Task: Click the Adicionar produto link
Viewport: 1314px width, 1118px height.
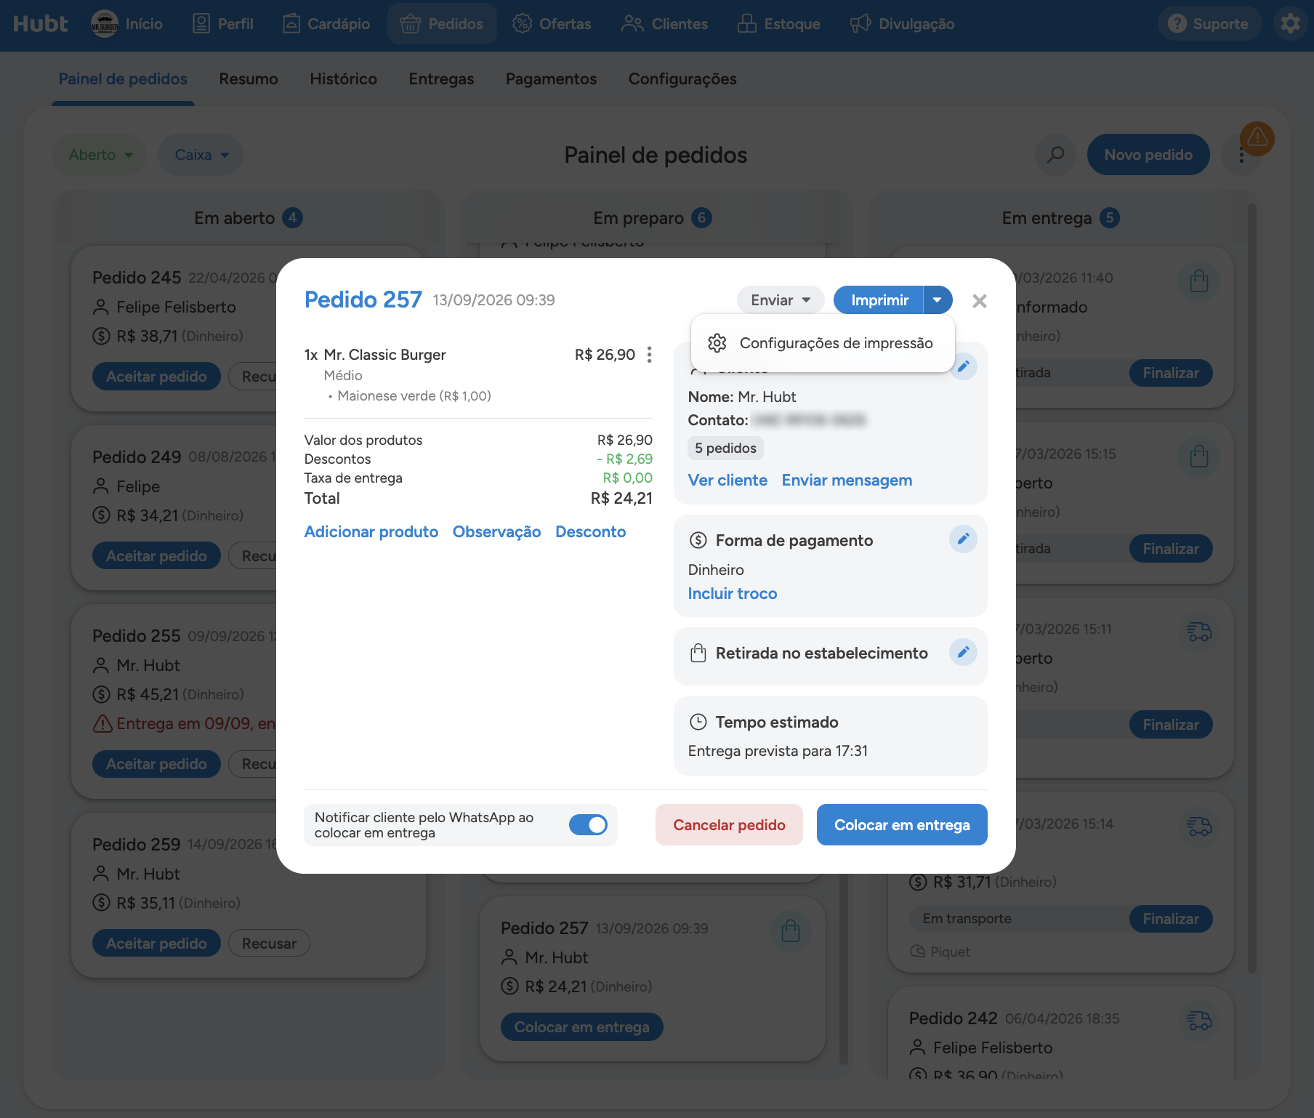Action: point(371,532)
